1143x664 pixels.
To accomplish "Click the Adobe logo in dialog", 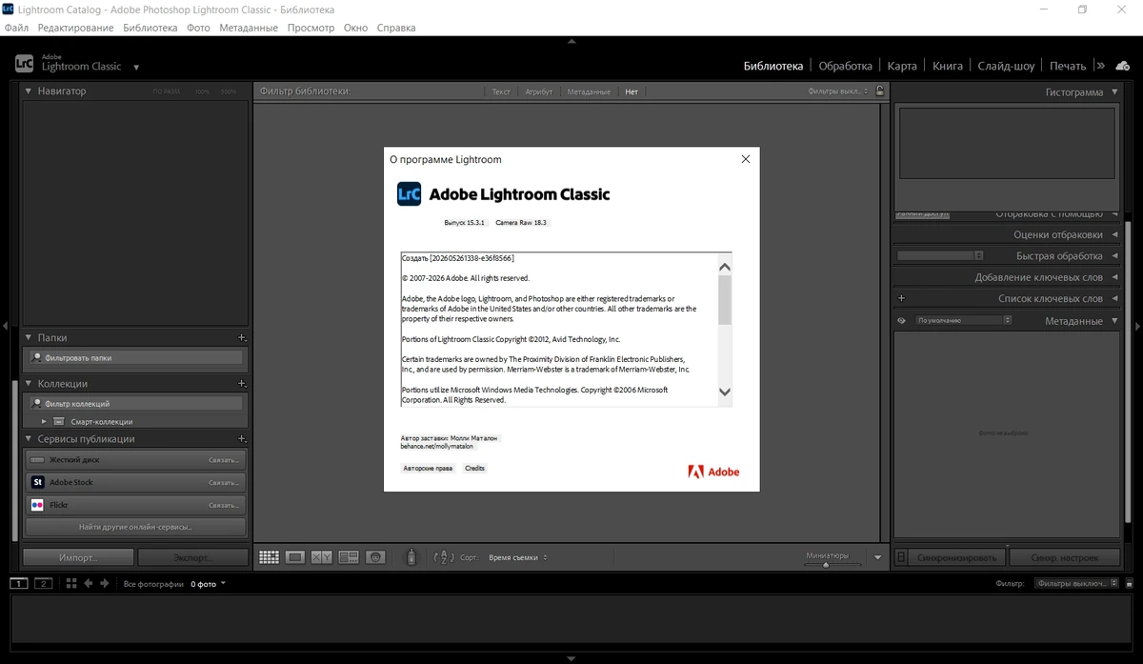I will pos(713,471).
